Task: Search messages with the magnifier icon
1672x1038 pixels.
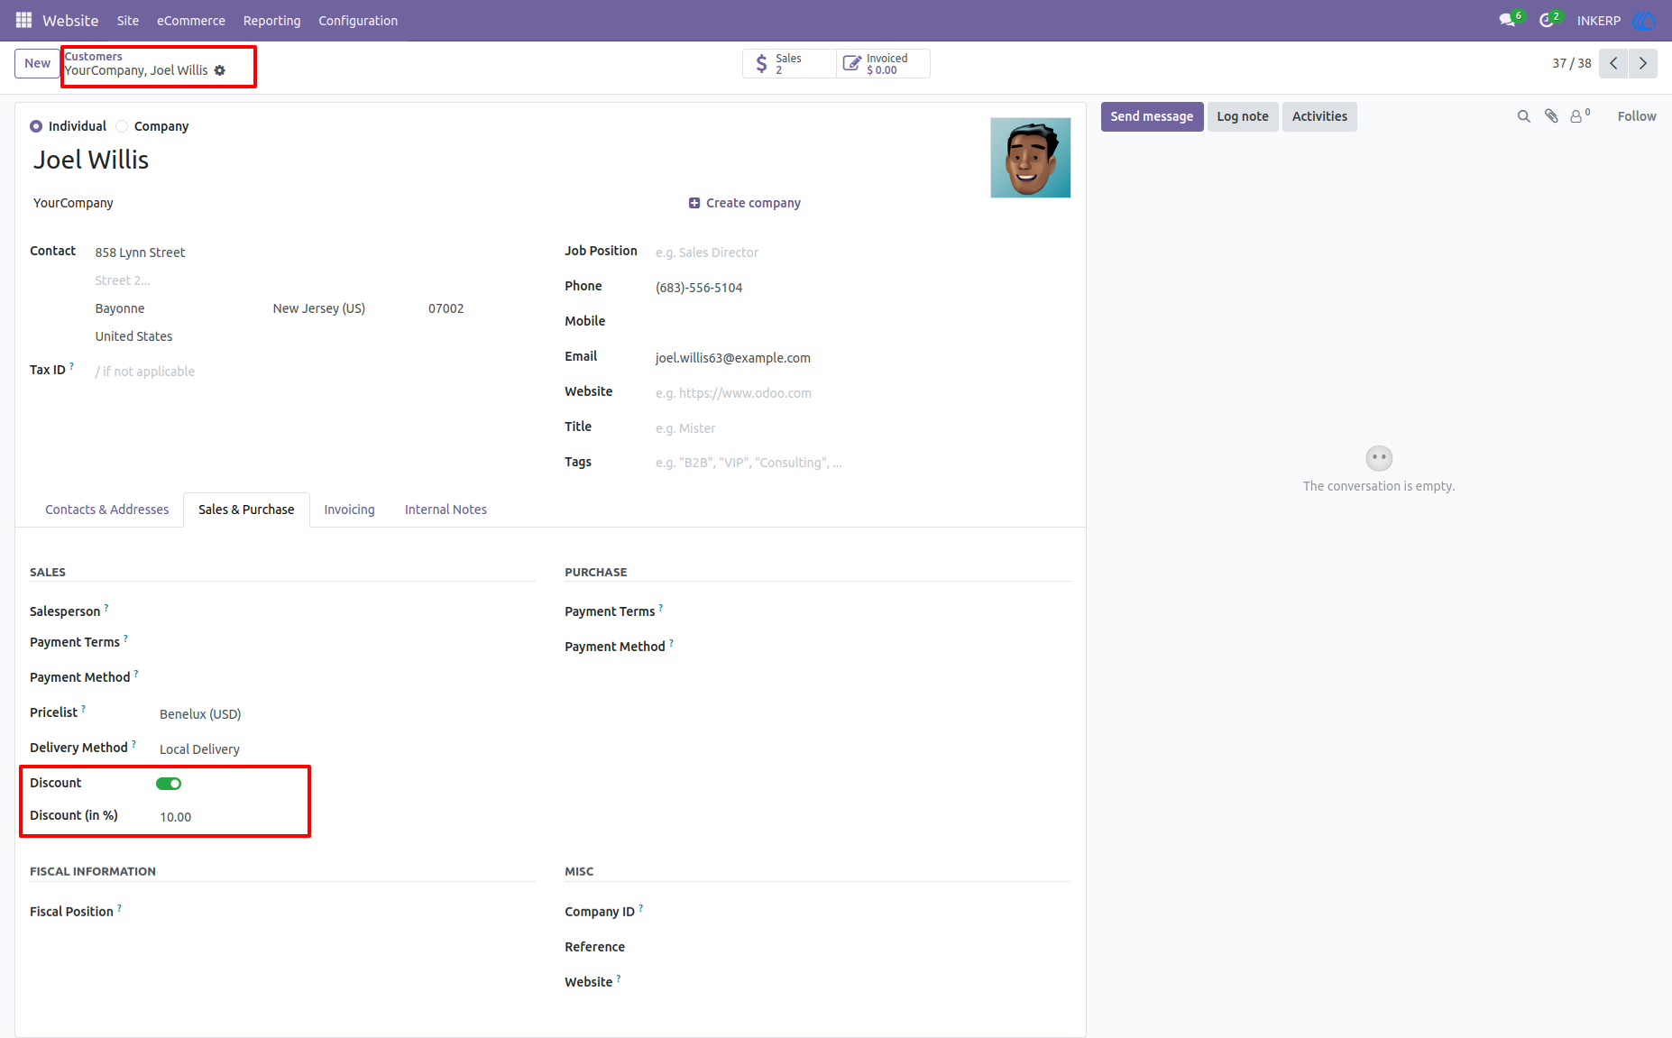Action: coord(1524,116)
